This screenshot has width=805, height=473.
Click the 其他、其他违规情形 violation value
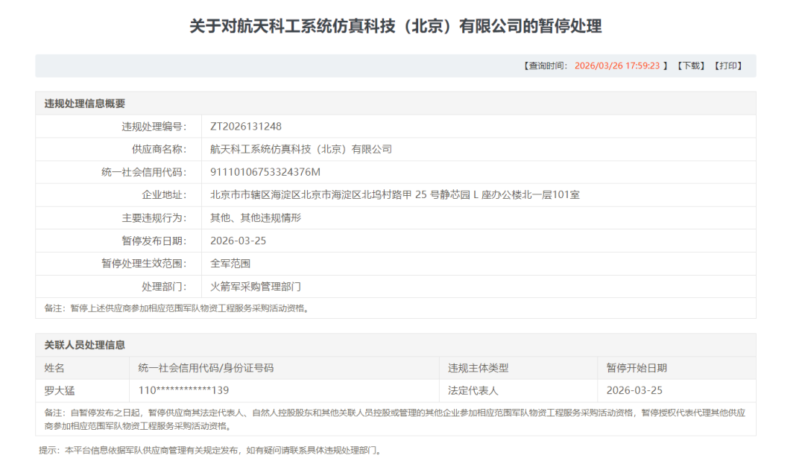pyautogui.click(x=256, y=218)
